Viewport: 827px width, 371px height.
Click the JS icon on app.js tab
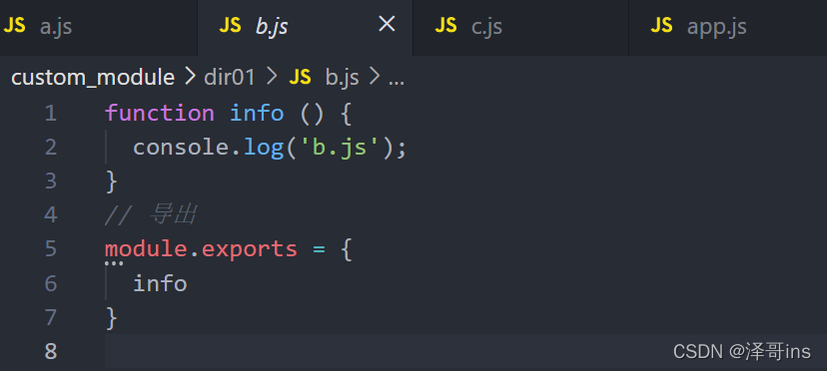point(661,26)
